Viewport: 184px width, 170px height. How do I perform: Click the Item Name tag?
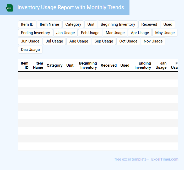point(49,24)
